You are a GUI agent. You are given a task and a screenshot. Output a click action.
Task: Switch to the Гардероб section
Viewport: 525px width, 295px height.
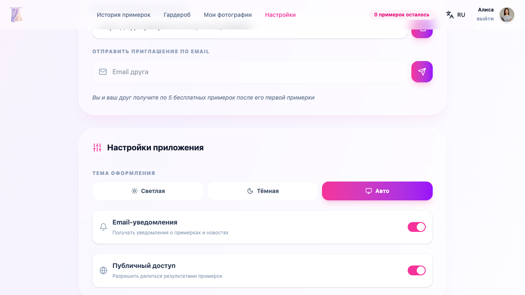pos(177,15)
